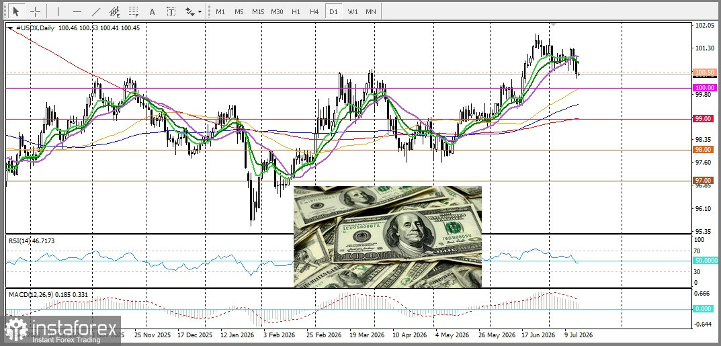
Task: Click the 26 May 2026 date label
Action: (x=496, y=335)
